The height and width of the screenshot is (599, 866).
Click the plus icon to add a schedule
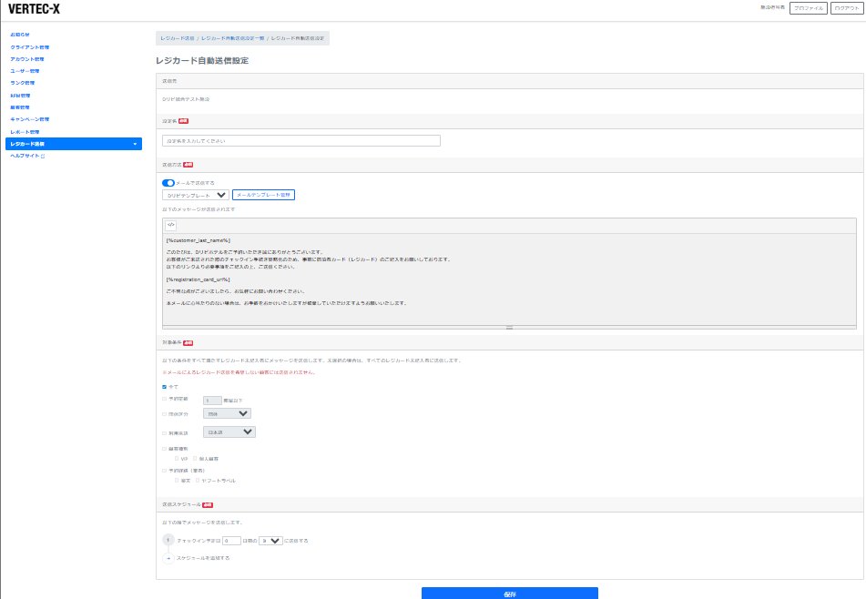click(168, 558)
